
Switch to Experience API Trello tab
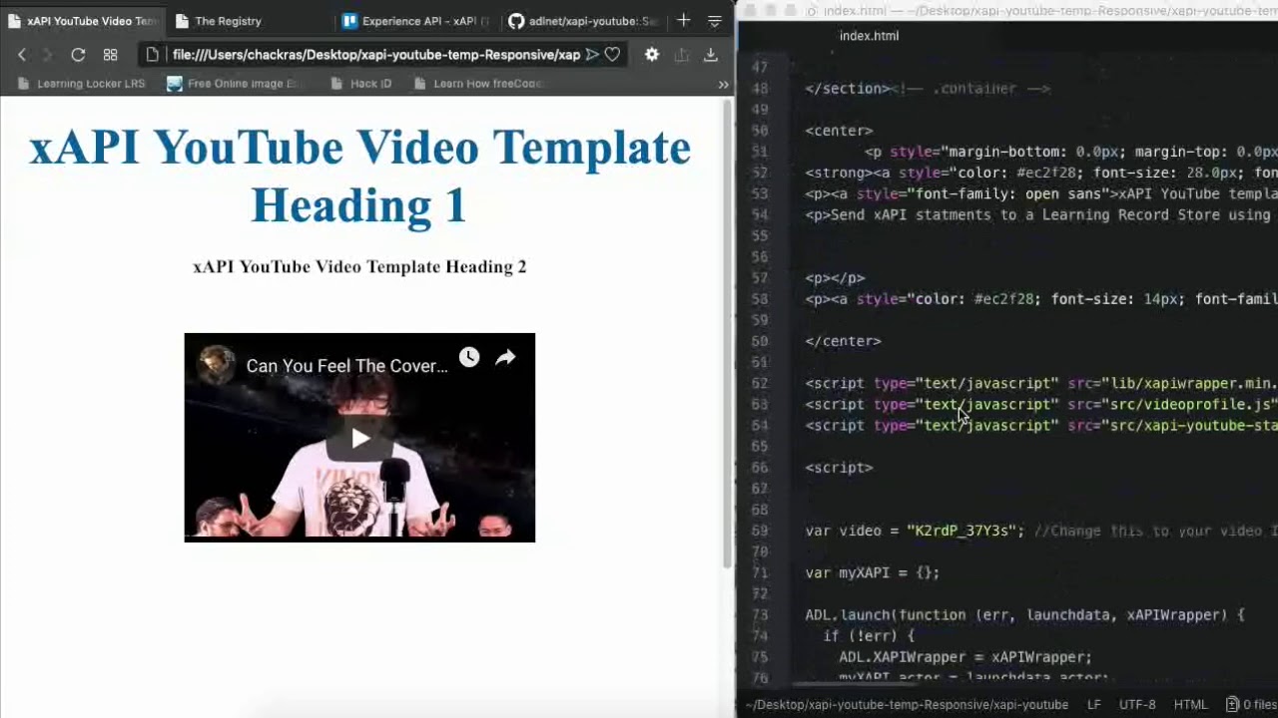(415, 21)
